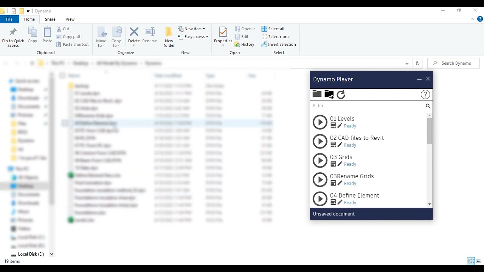Click the Ready status under 04 Define Element
This screenshot has height=272, width=484.
[350, 203]
